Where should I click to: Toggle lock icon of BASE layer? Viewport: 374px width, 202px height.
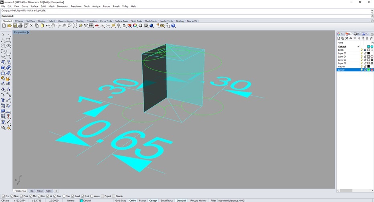365,50
